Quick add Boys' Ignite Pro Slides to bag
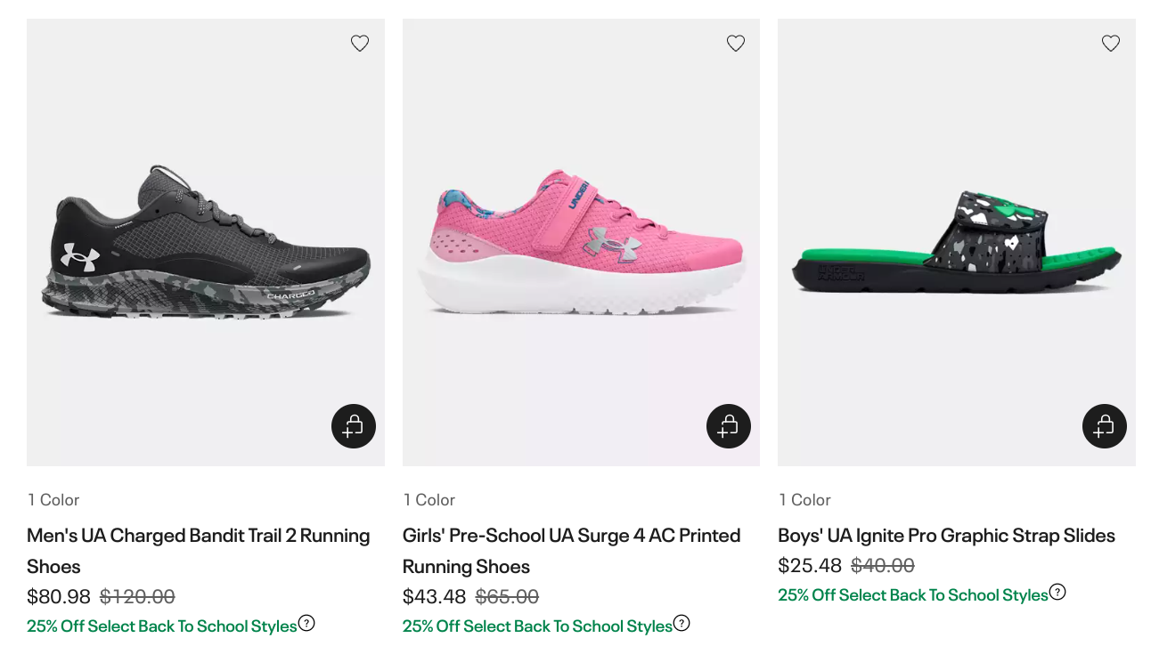This screenshot has width=1151, height=646. 1105,426
